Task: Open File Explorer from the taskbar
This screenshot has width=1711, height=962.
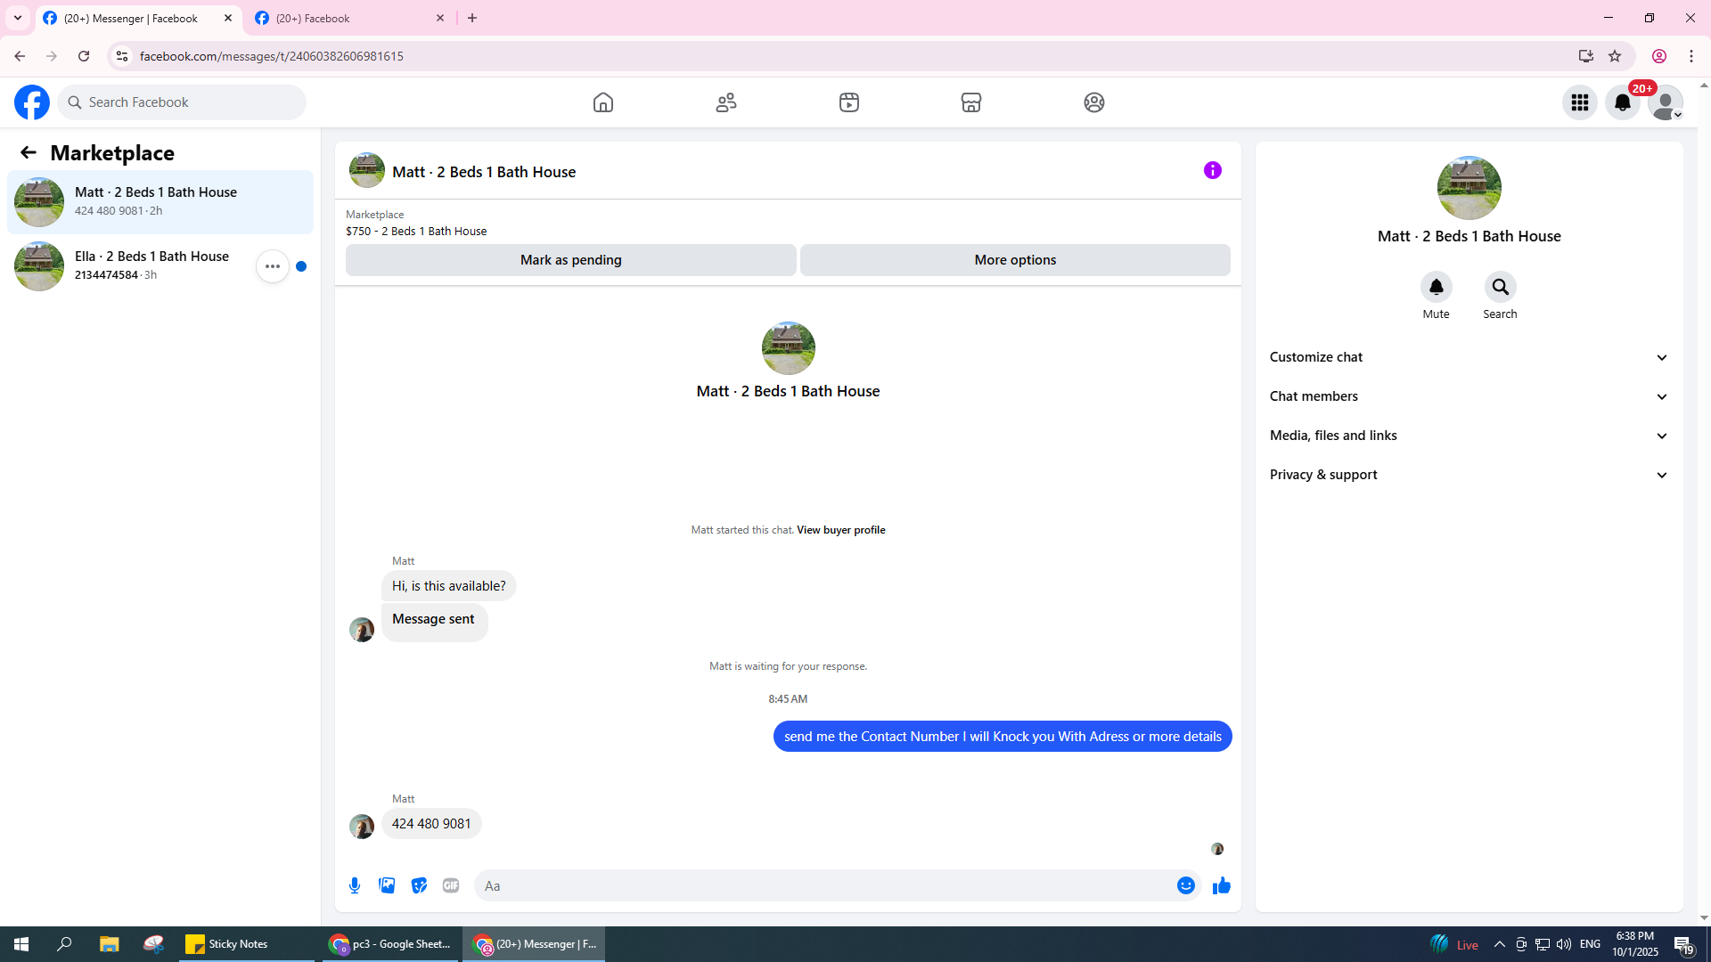Action: click(x=110, y=944)
